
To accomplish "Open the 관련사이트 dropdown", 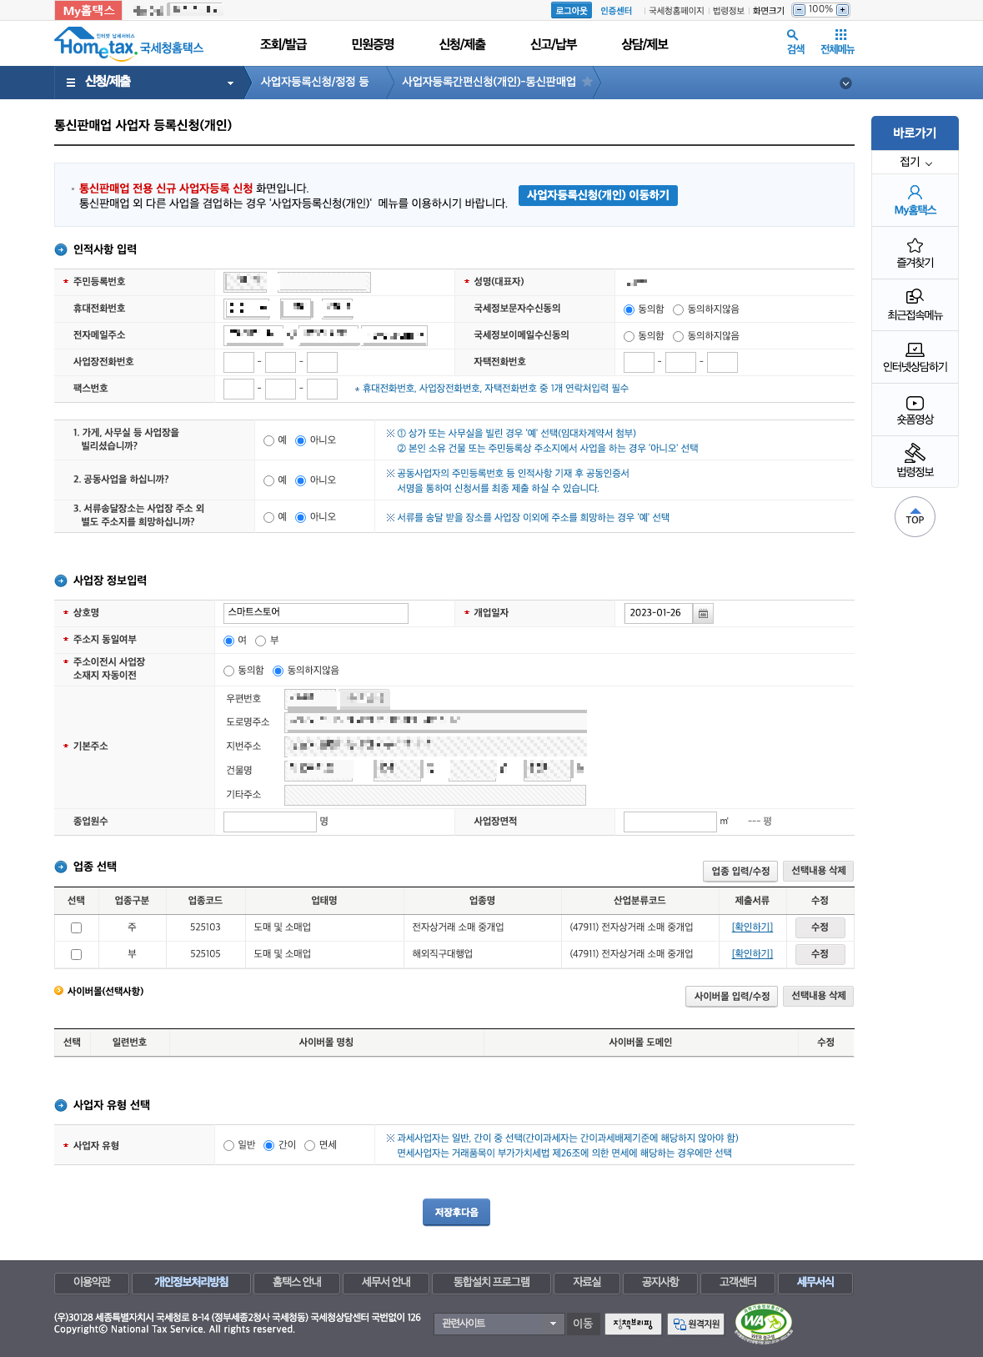I will [499, 1324].
